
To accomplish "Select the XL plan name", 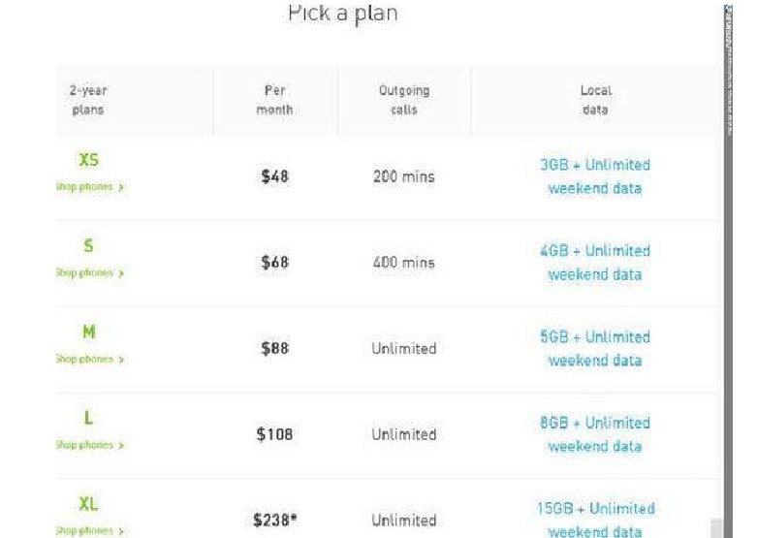I will tap(88, 504).
